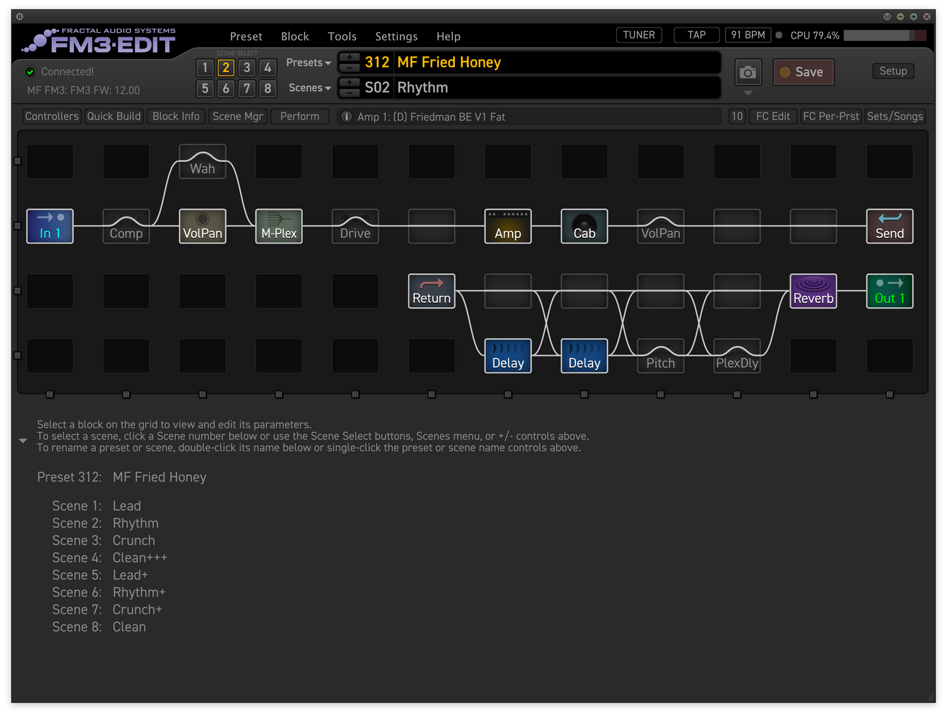Select the M-Plex multiplexer block
This screenshot has height=716, width=947.
pos(279,226)
